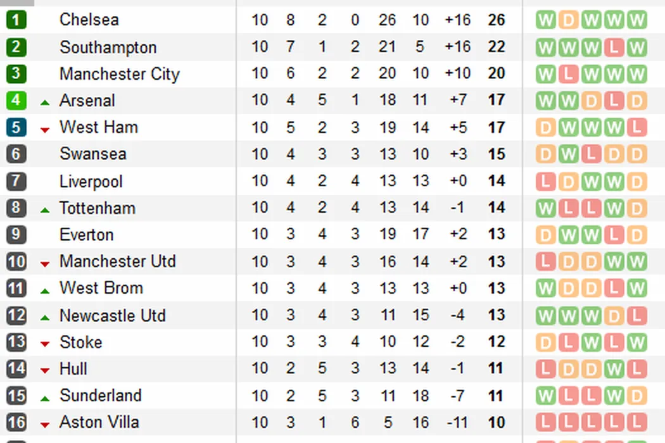This screenshot has height=443, width=665.
Task: Click Hull's grey rank 14 badge
Action: [x=16, y=369]
